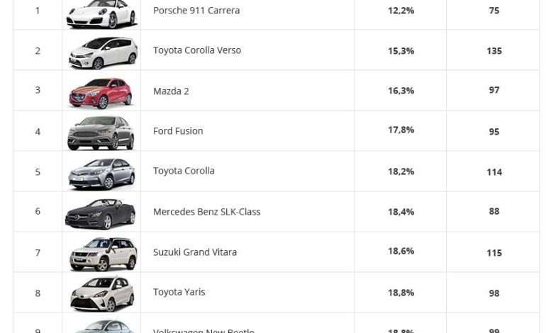Click the Ford Fusion model name
The width and height of the screenshot is (553, 333).
click(x=178, y=131)
